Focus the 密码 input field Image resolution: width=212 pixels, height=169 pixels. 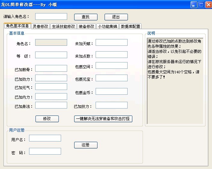point(45,151)
